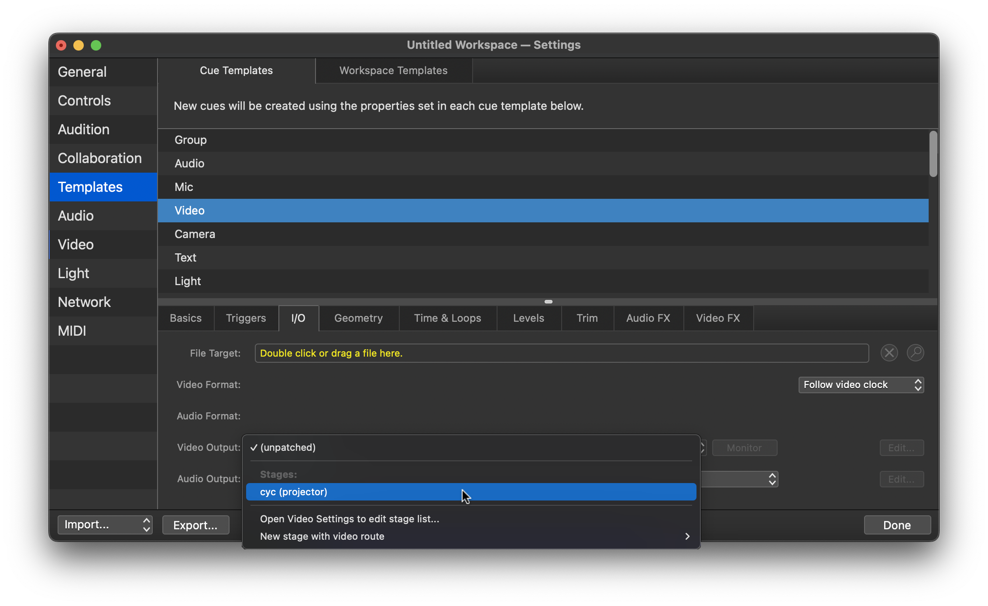Screen dimensions: 988x606
Task: Clear the File Target with the X icon
Action: 889,353
